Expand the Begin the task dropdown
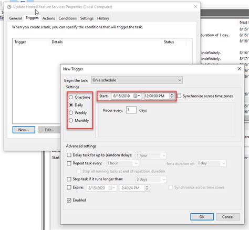This screenshot has height=230, width=249. (137, 80)
